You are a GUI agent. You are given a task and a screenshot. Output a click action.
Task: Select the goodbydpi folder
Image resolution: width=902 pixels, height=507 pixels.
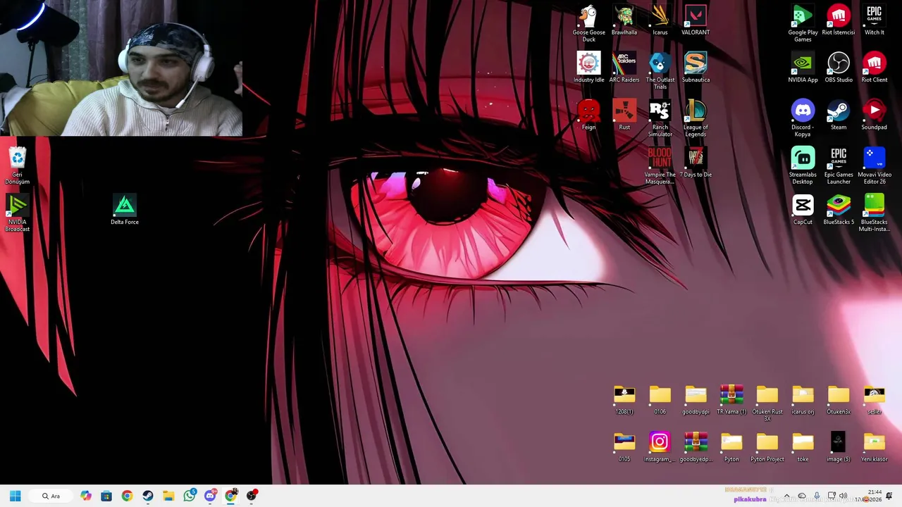coord(696,399)
